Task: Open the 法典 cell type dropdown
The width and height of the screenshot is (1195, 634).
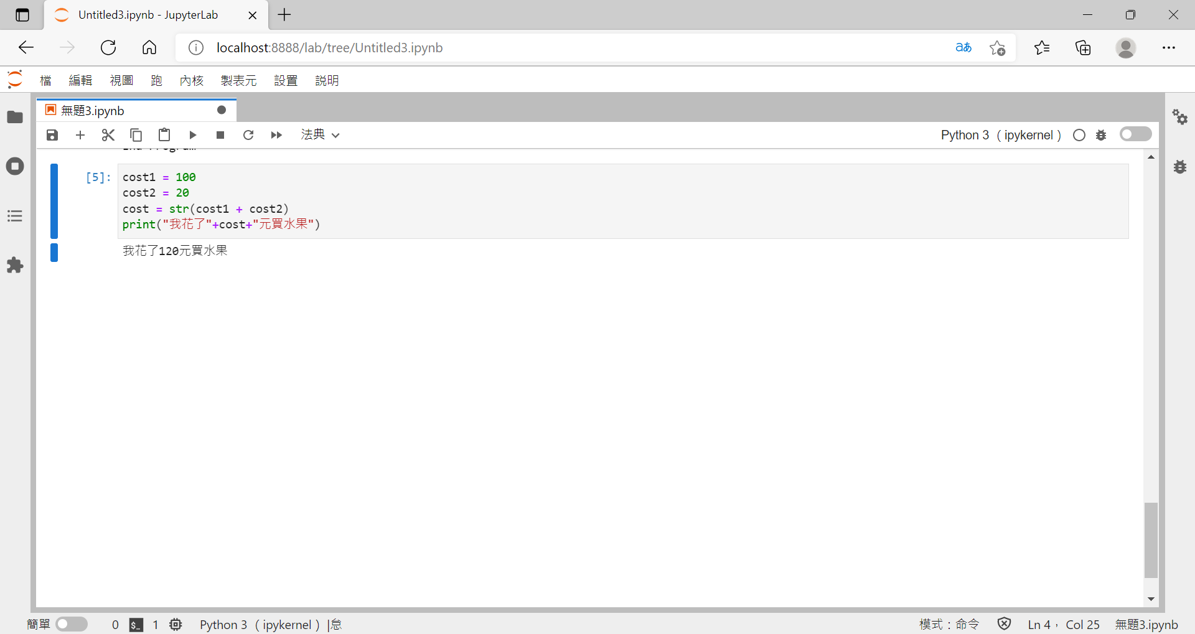Action: click(319, 135)
